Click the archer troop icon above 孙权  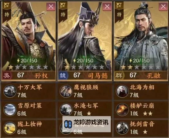pyautogui.click(x=7, y=5)
